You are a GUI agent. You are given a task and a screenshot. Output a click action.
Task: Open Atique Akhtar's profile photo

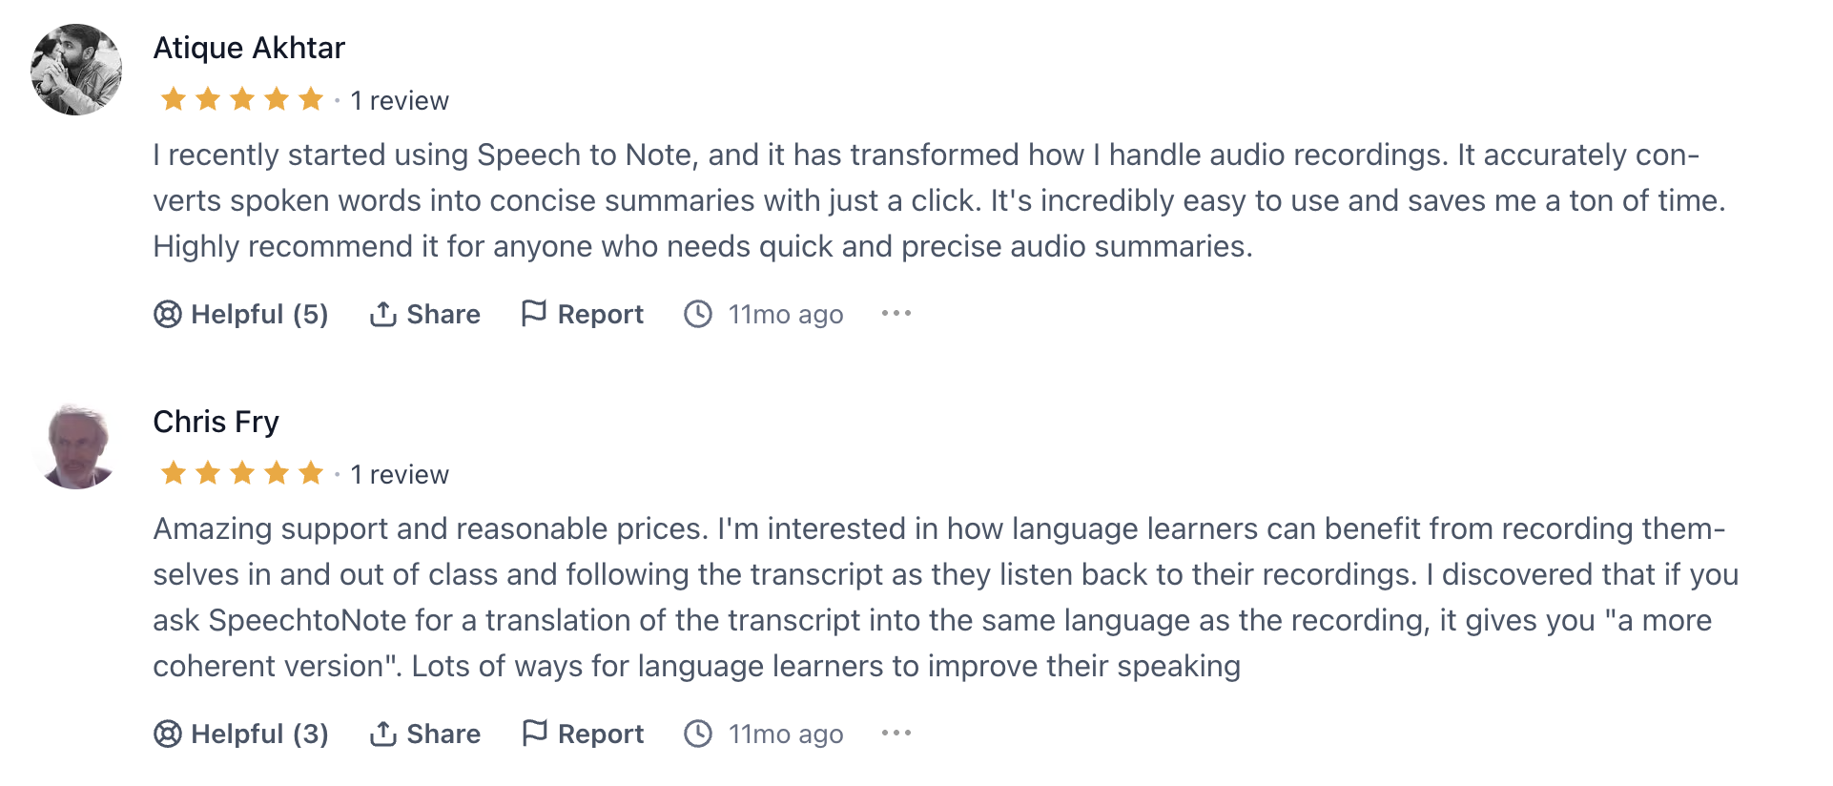tap(76, 70)
